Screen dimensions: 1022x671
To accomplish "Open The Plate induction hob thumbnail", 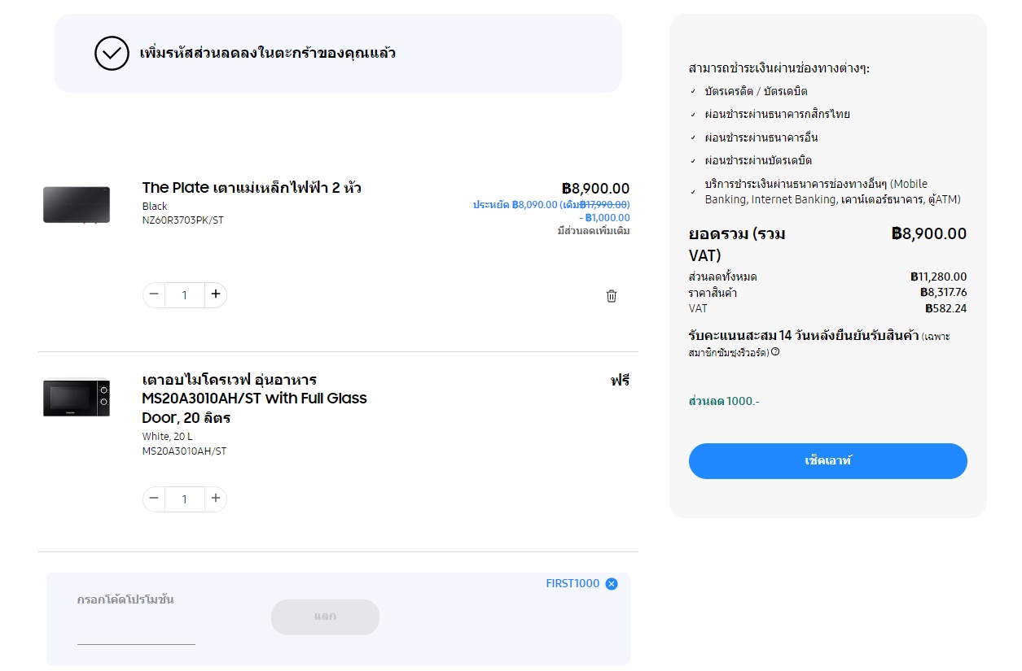I will tap(77, 204).
